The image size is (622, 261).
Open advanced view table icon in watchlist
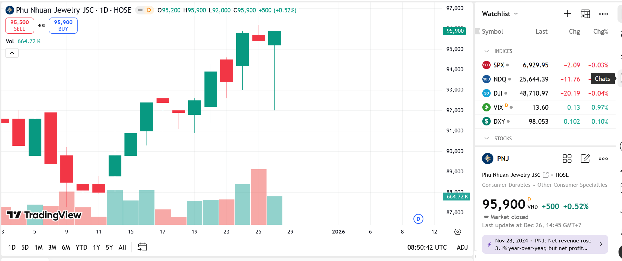(585, 14)
